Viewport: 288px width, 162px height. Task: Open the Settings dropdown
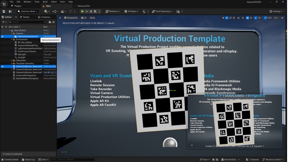[x=276, y=11]
